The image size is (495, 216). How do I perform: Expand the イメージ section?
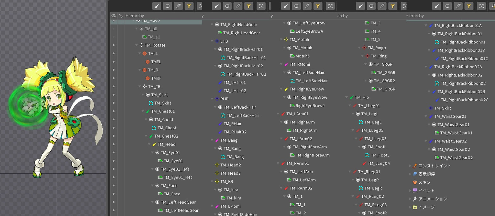pos(410,207)
